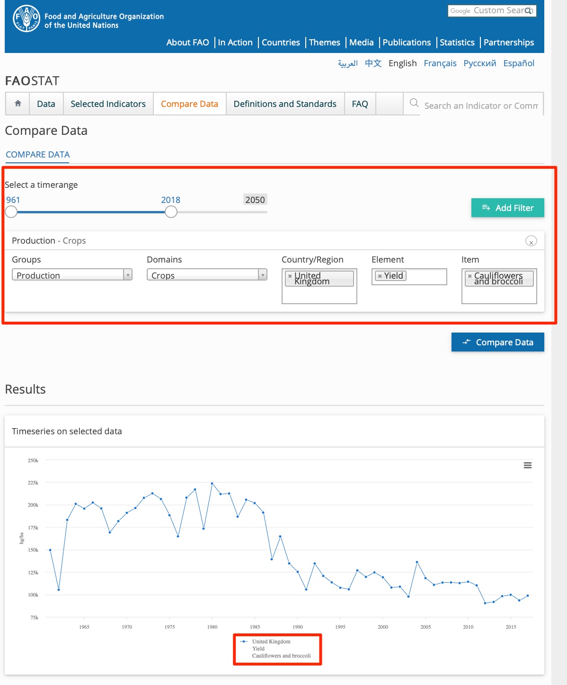Open Definitions and Standards tab
This screenshot has height=685, width=567.
click(285, 104)
